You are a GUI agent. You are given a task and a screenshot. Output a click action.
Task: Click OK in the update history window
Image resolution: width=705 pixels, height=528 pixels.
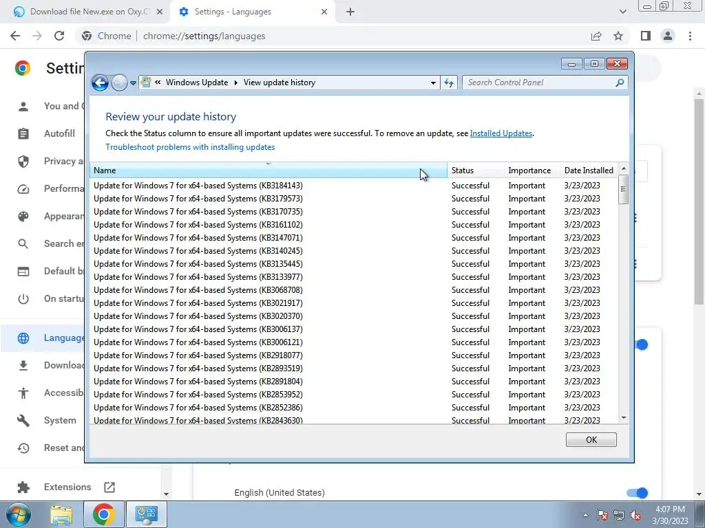[x=591, y=440]
